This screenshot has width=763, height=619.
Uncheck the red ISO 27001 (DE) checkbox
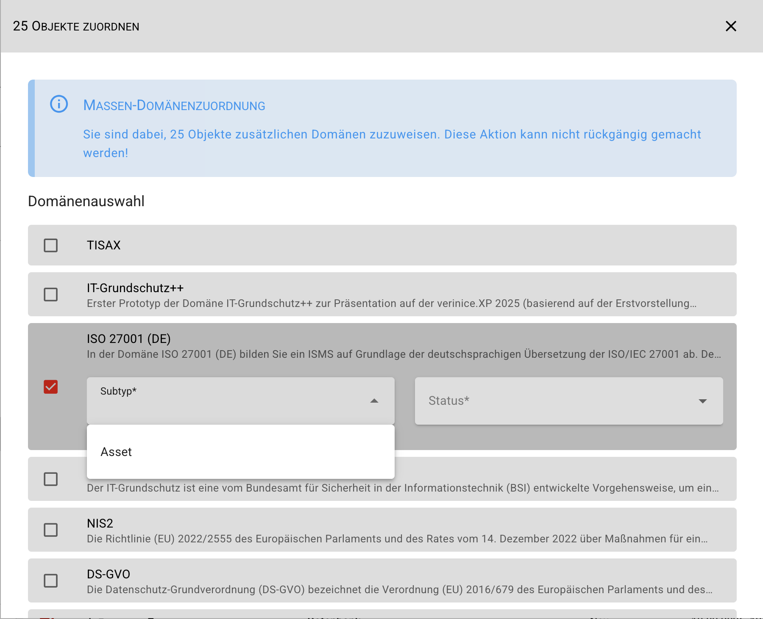51,387
